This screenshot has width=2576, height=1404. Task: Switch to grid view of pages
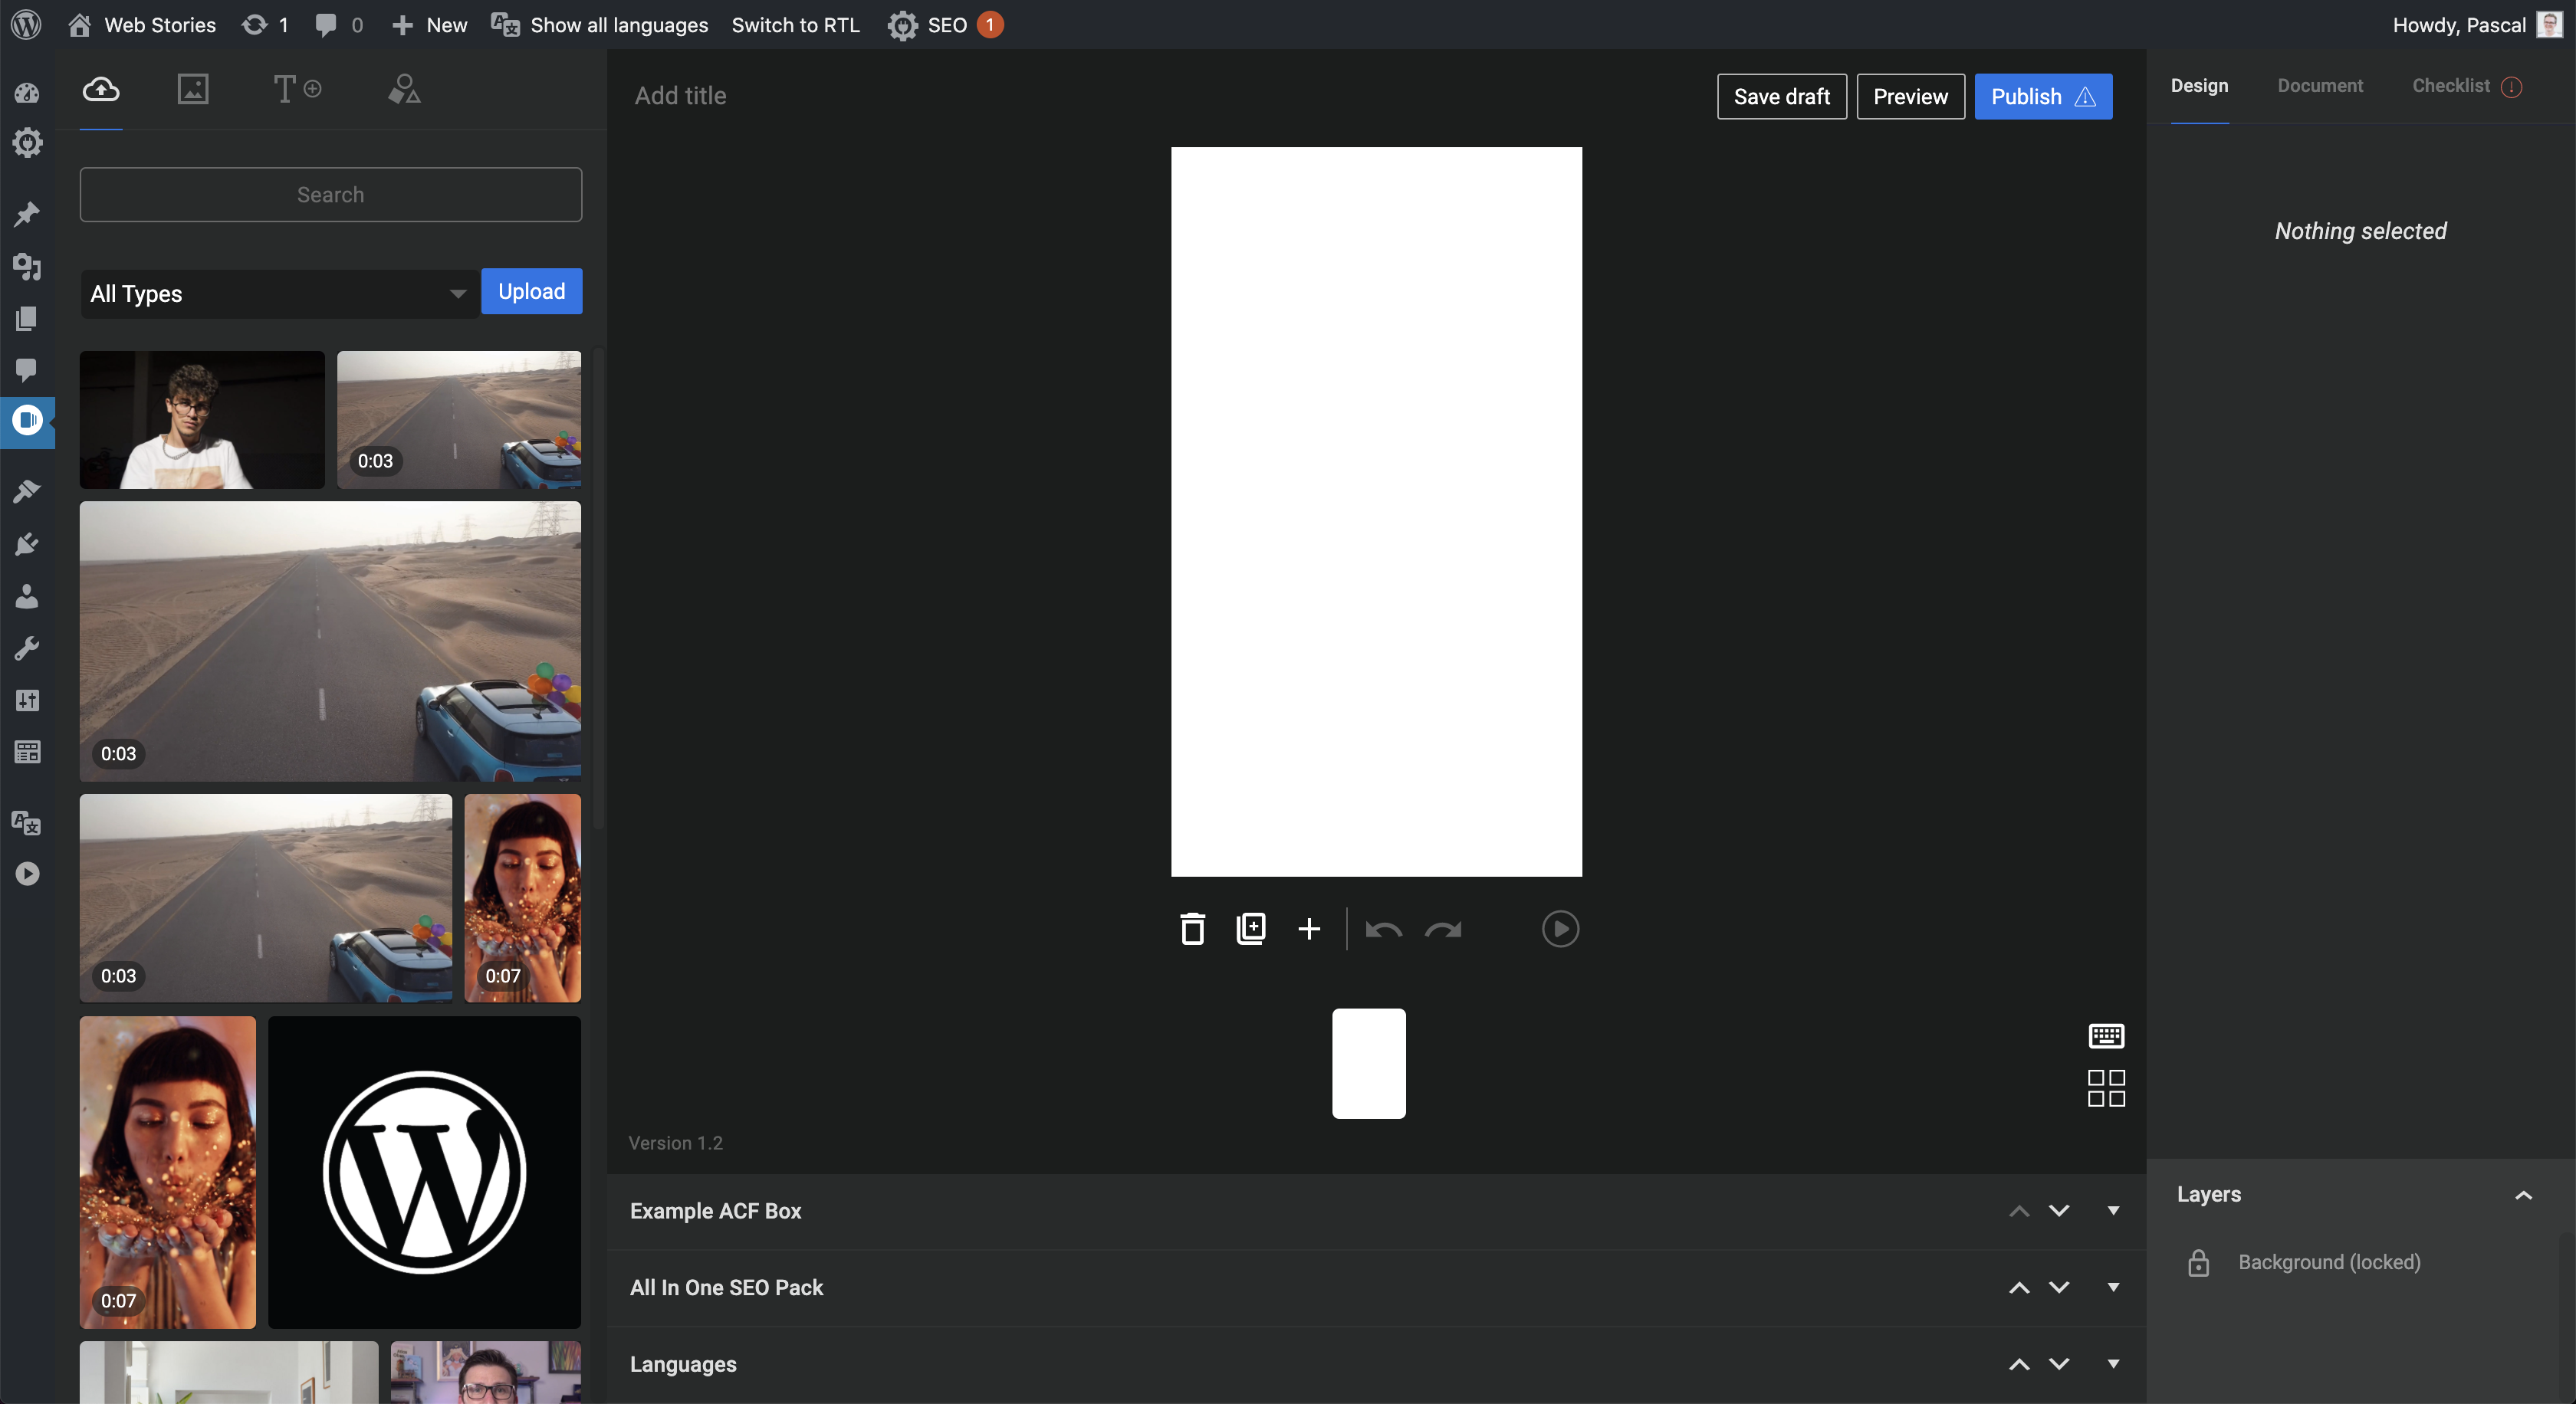[x=2106, y=1088]
